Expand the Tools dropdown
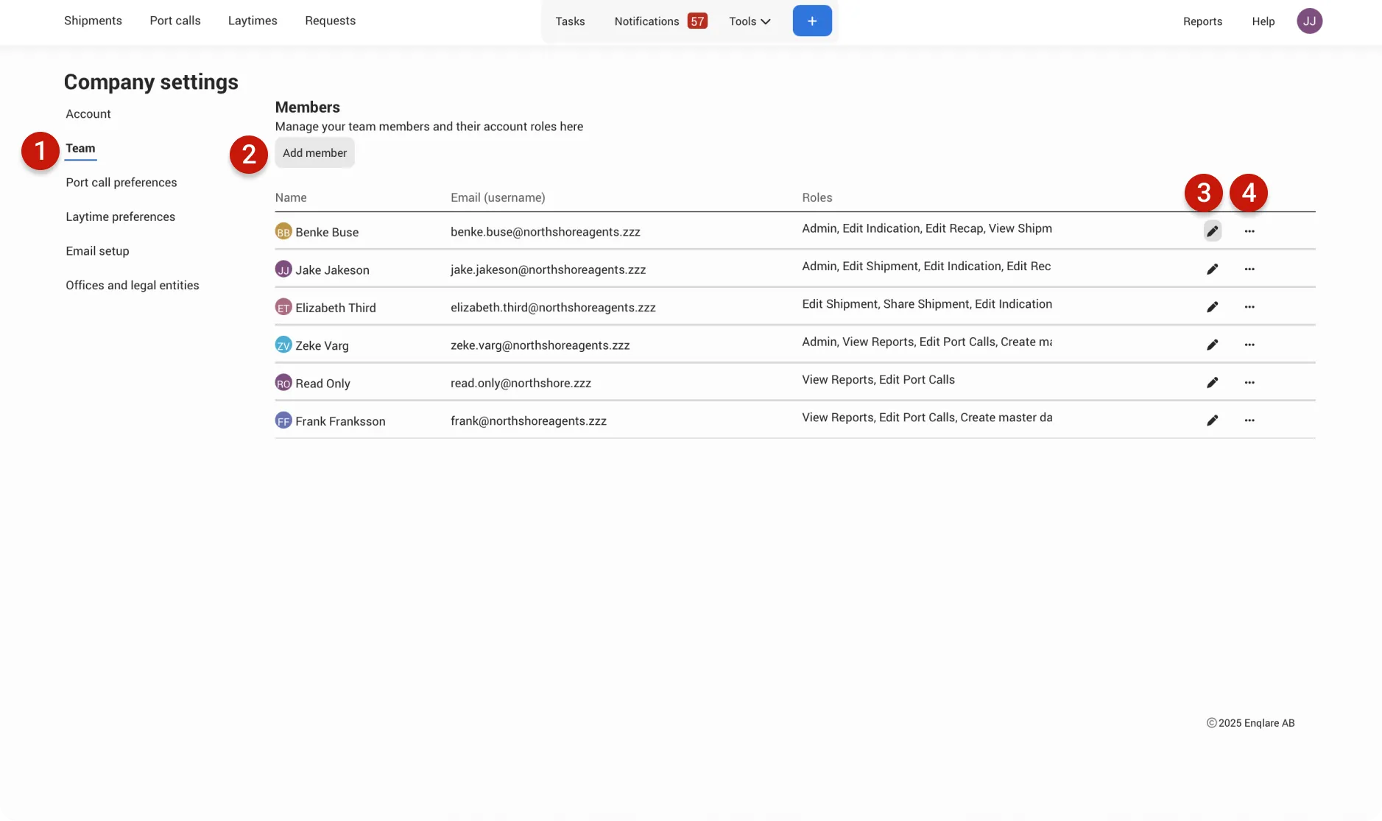 750,21
